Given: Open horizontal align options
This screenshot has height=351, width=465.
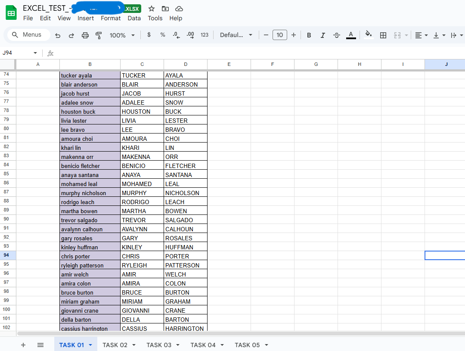Looking at the screenshot, I should (x=421, y=35).
